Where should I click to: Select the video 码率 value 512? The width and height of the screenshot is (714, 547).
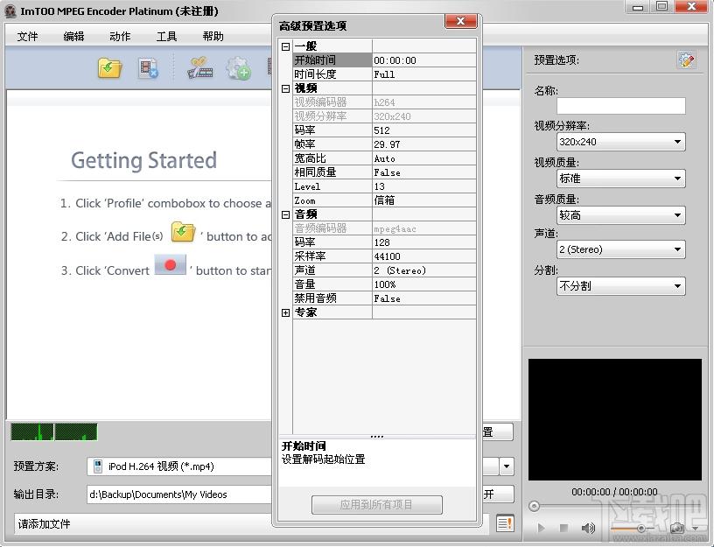(x=423, y=130)
